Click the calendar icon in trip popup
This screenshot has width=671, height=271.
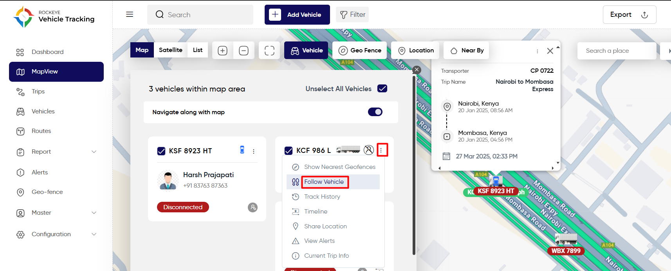tap(446, 156)
